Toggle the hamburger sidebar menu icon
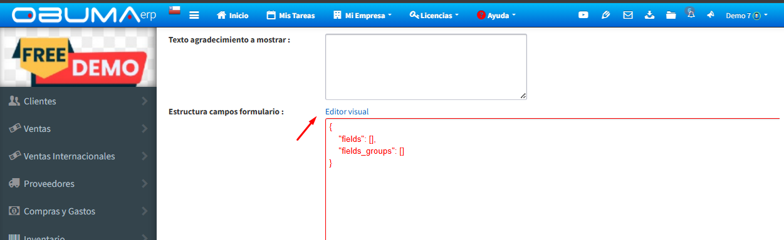This screenshot has height=240, width=784. 194,16
